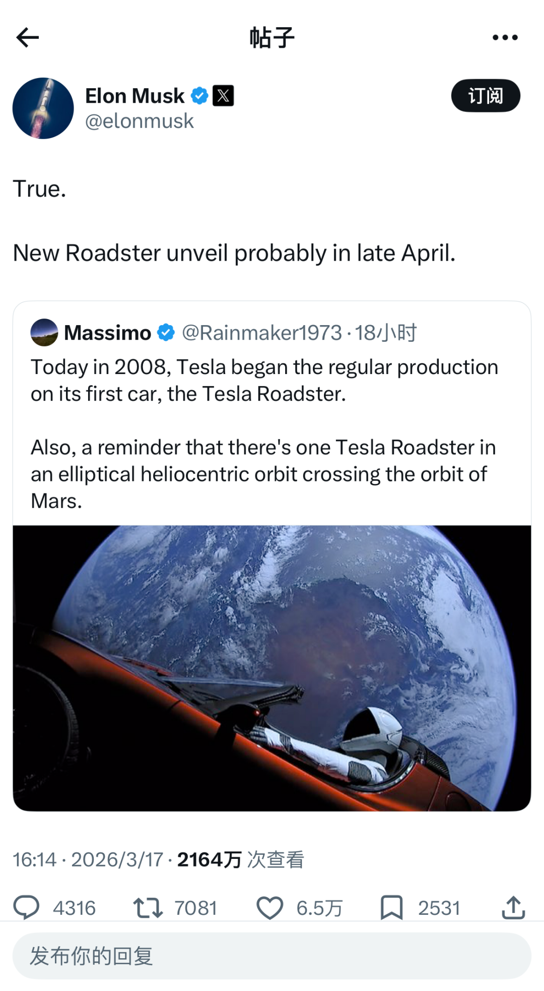
Task: Tap the blue verified badge beside Elon Musk
Action: (x=199, y=96)
